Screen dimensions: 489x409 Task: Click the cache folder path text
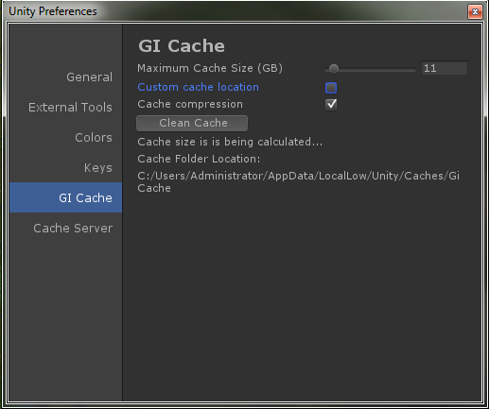[298, 181]
